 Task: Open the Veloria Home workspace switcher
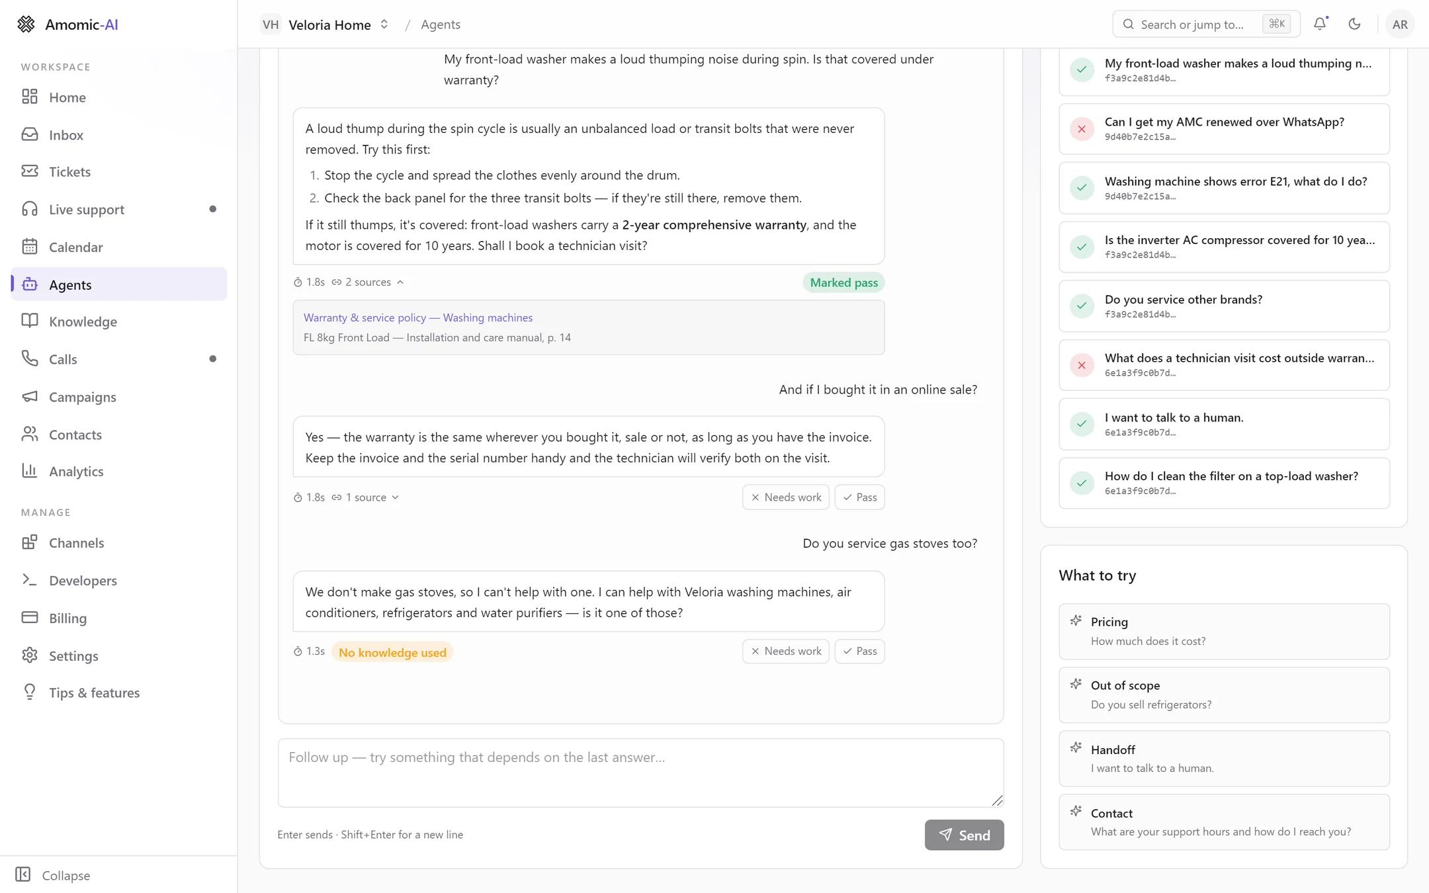[x=325, y=24]
